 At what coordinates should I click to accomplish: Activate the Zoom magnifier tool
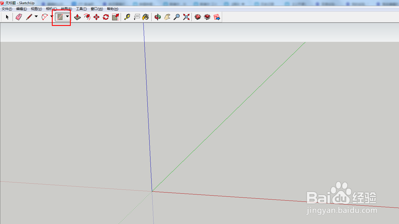[x=177, y=17]
